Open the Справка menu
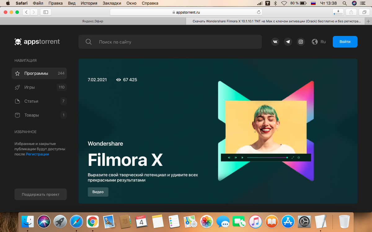 tap(150, 3)
